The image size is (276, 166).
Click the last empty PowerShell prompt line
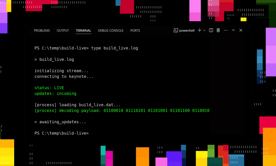62,133
